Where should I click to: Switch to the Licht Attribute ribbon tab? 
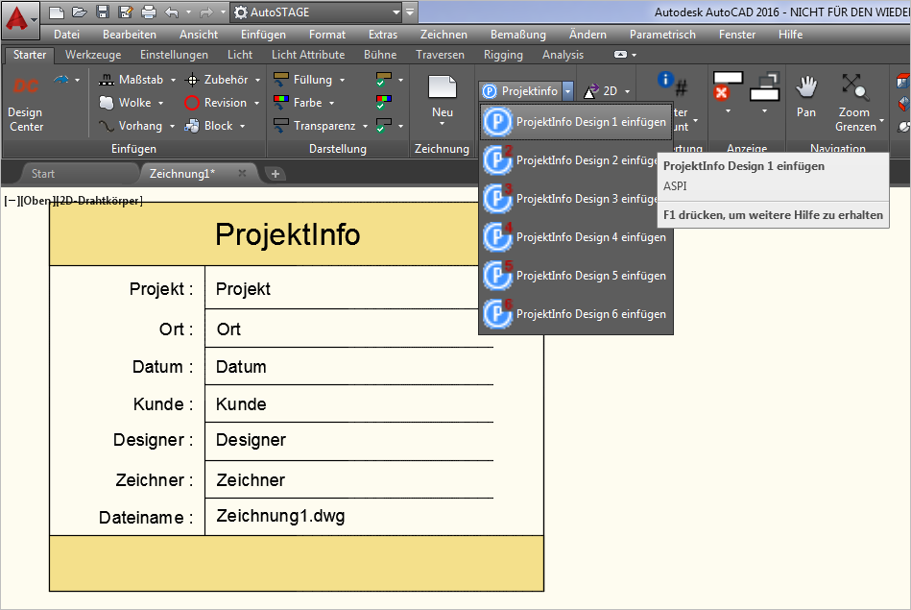pos(307,55)
